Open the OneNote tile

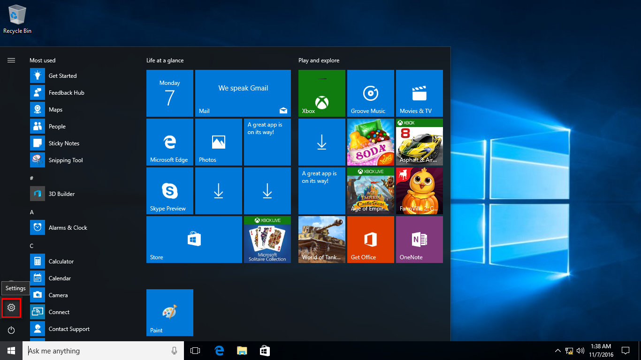point(420,240)
